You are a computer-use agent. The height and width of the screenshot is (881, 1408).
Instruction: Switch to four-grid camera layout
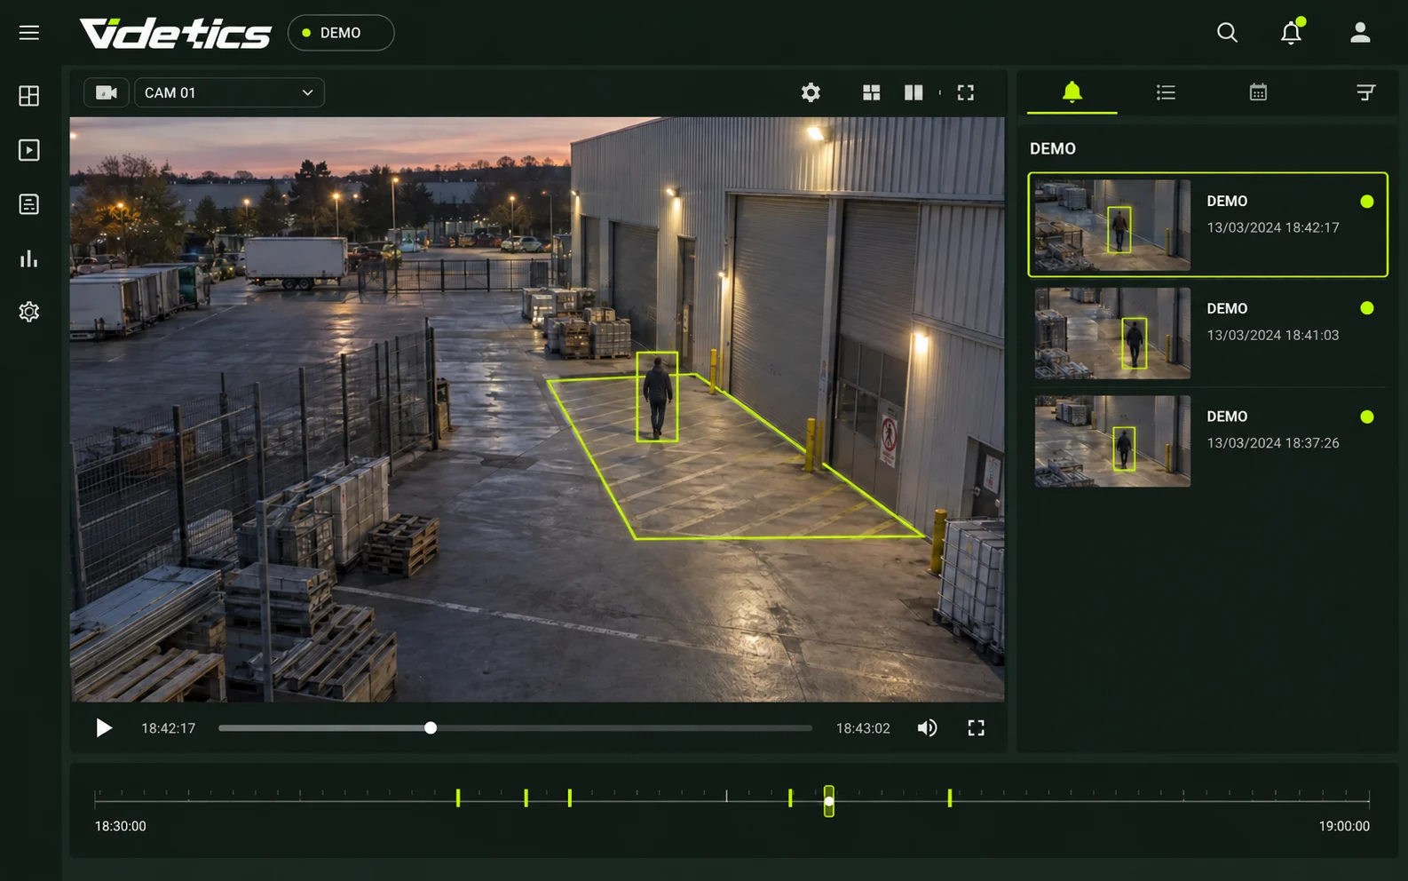[872, 92]
